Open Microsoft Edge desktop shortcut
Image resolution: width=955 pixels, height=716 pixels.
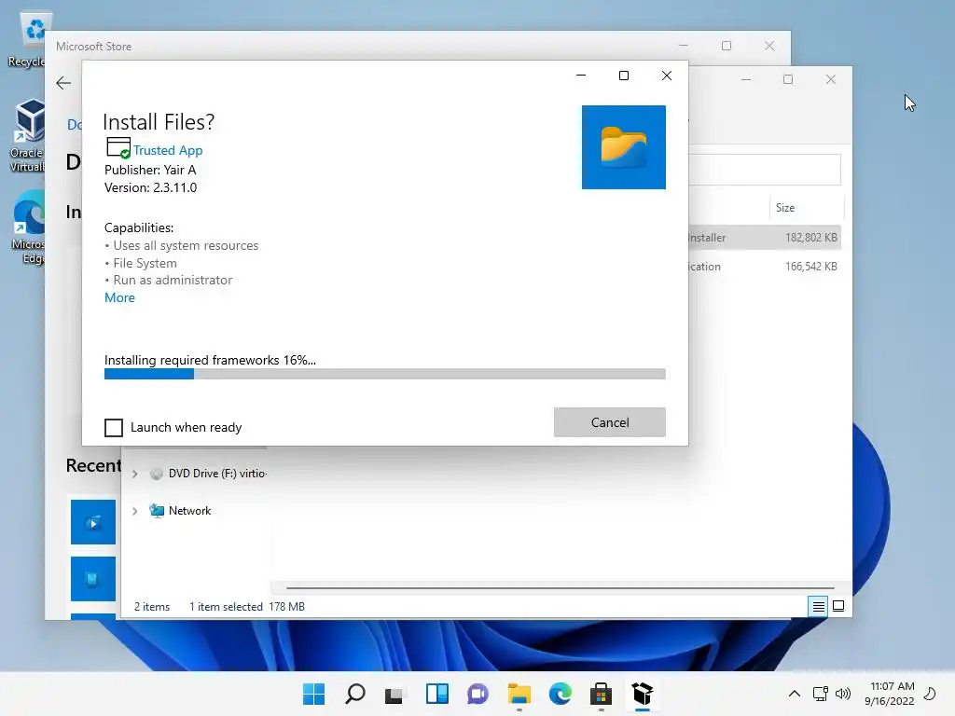click(x=27, y=227)
